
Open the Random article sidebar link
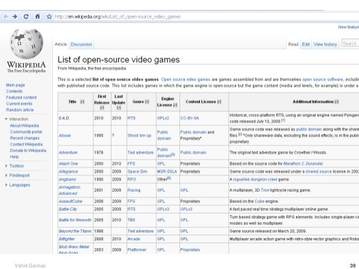tap(19, 110)
